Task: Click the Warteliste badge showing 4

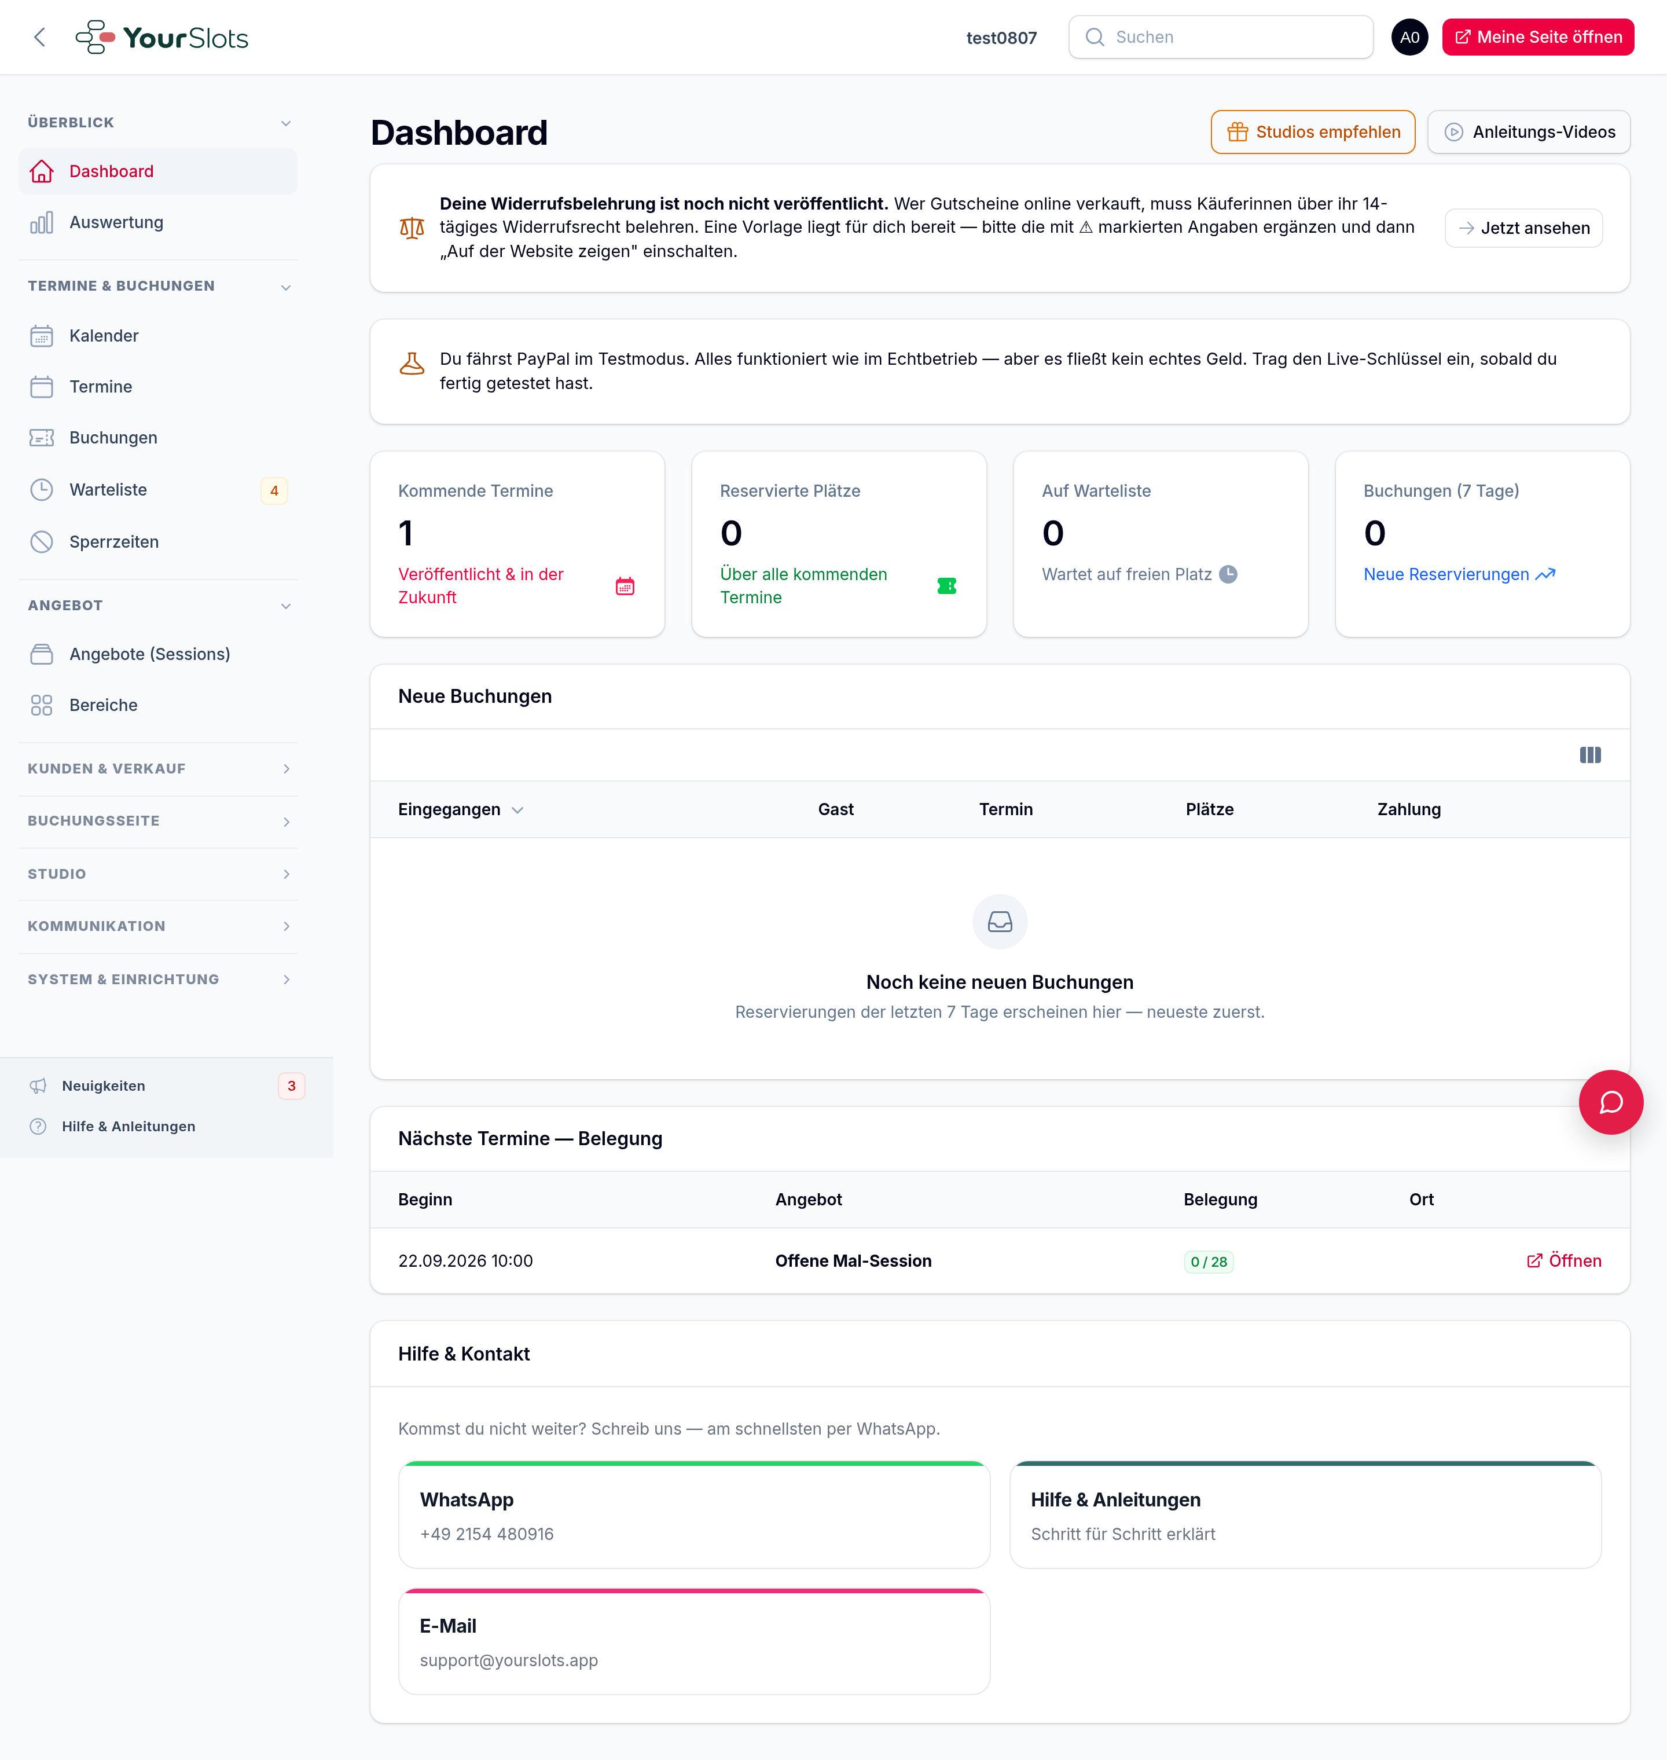Action: tap(274, 490)
